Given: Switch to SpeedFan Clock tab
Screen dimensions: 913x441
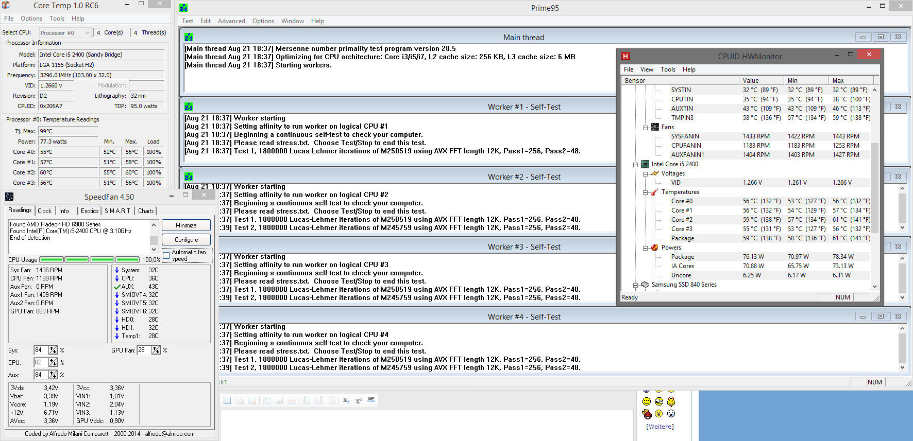Looking at the screenshot, I should (45, 211).
